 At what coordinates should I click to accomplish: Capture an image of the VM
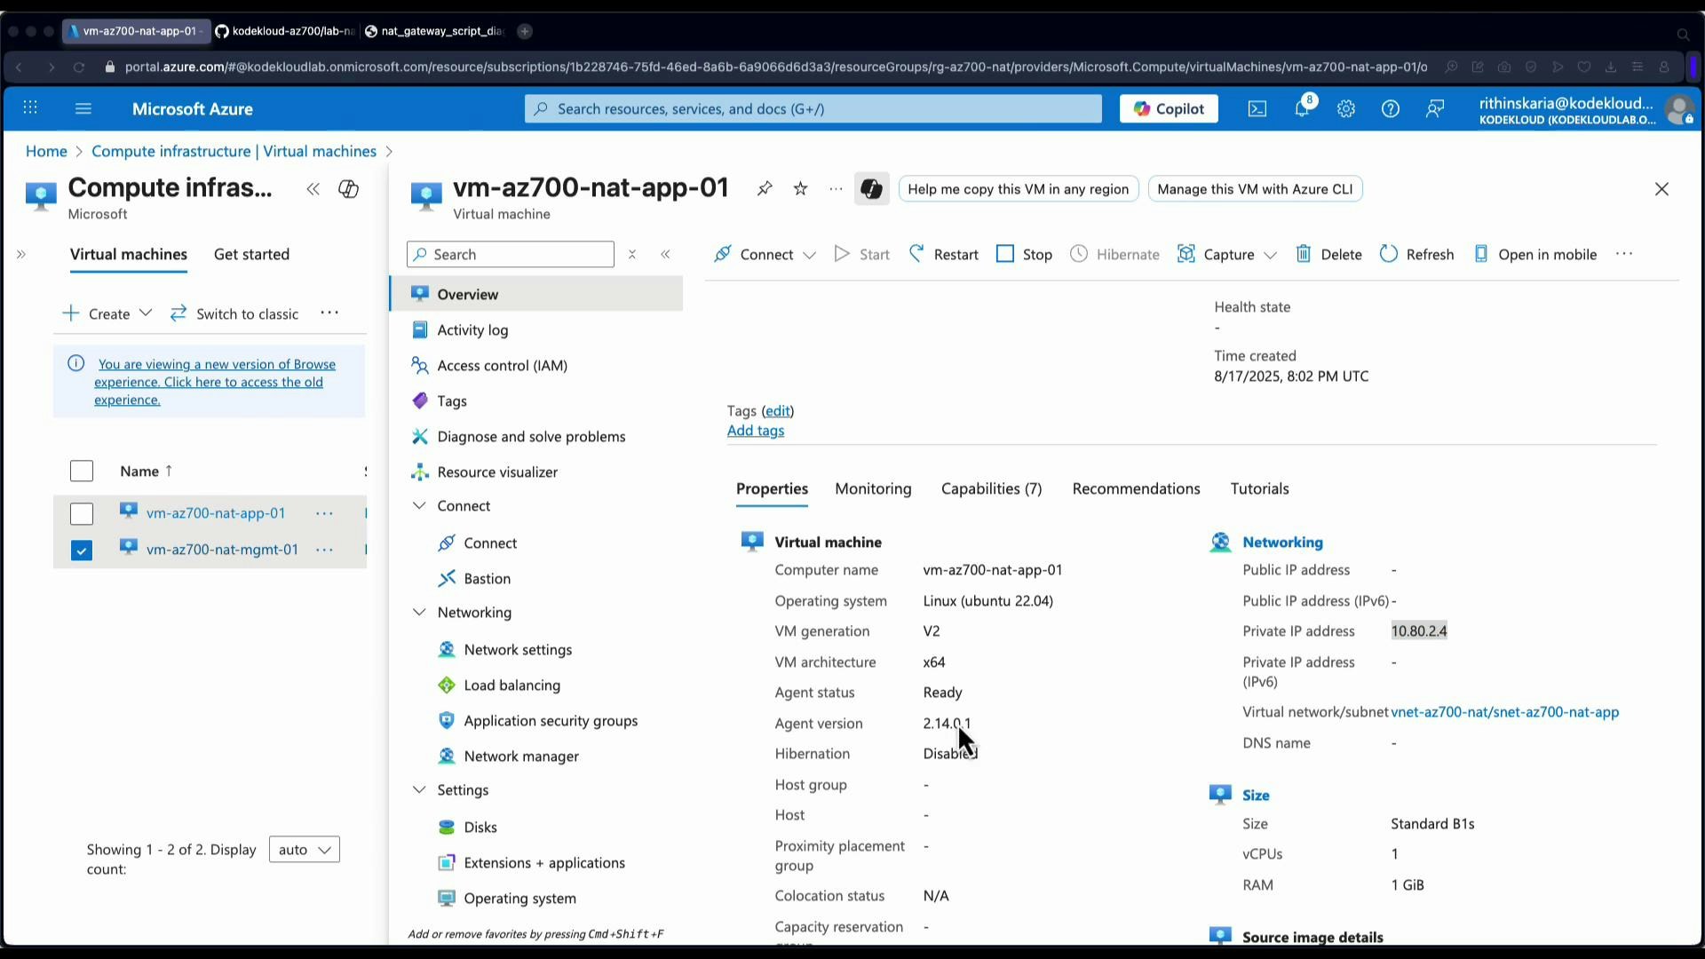click(1217, 254)
